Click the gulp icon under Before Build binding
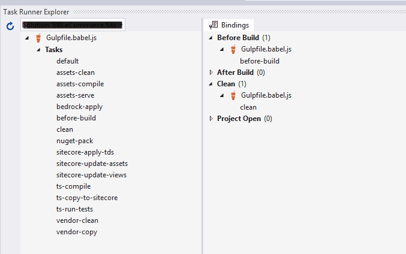The width and height of the screenshot is (406, 254). [233, 49]
